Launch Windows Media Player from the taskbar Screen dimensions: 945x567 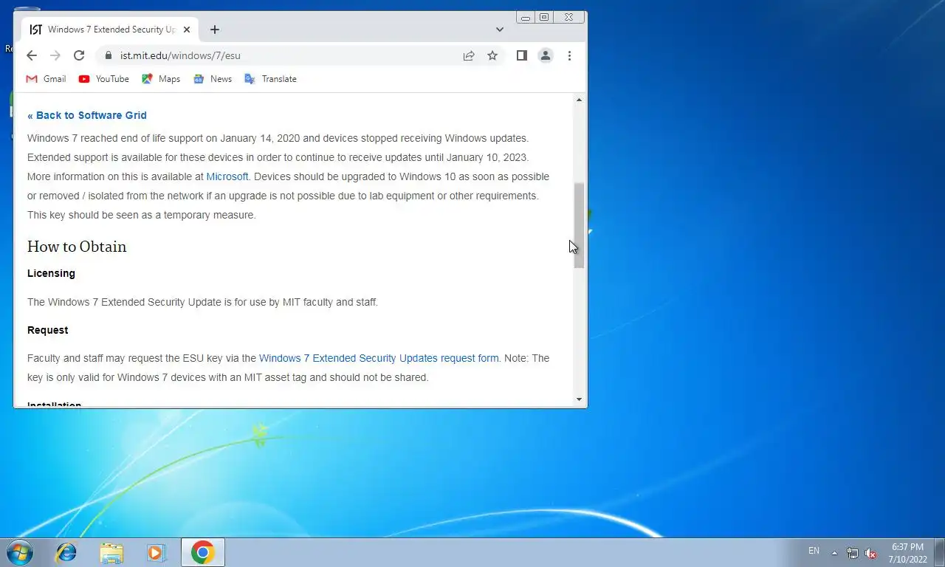157,552
